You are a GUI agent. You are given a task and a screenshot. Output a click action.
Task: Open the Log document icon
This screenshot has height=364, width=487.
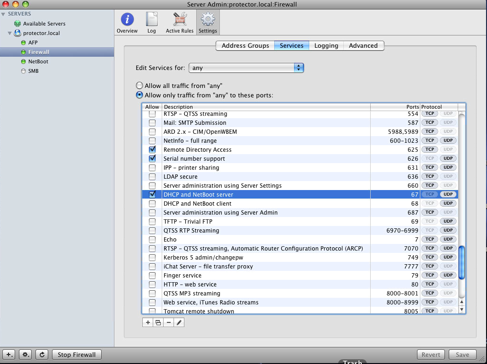click(152, 19)
